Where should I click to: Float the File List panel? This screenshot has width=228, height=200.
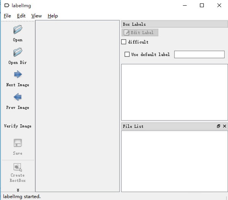(218, 126)
